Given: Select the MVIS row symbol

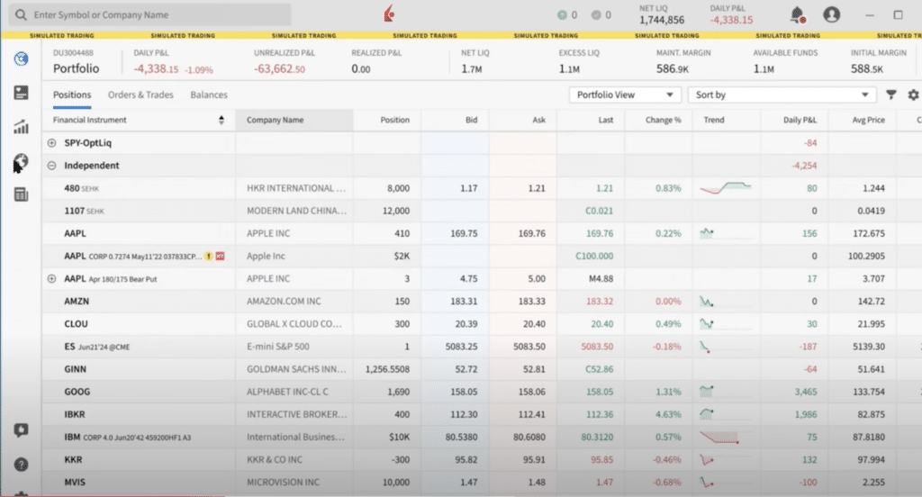Looking at the screenshot, I should click(x=75, y=483).
